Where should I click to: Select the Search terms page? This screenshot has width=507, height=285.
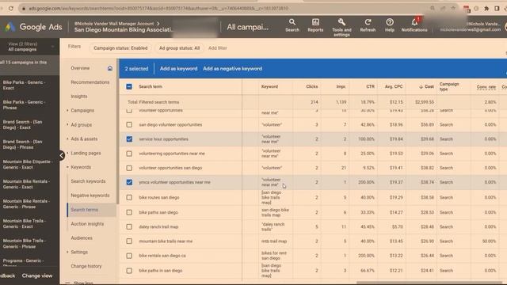click(x=84, y=210)
